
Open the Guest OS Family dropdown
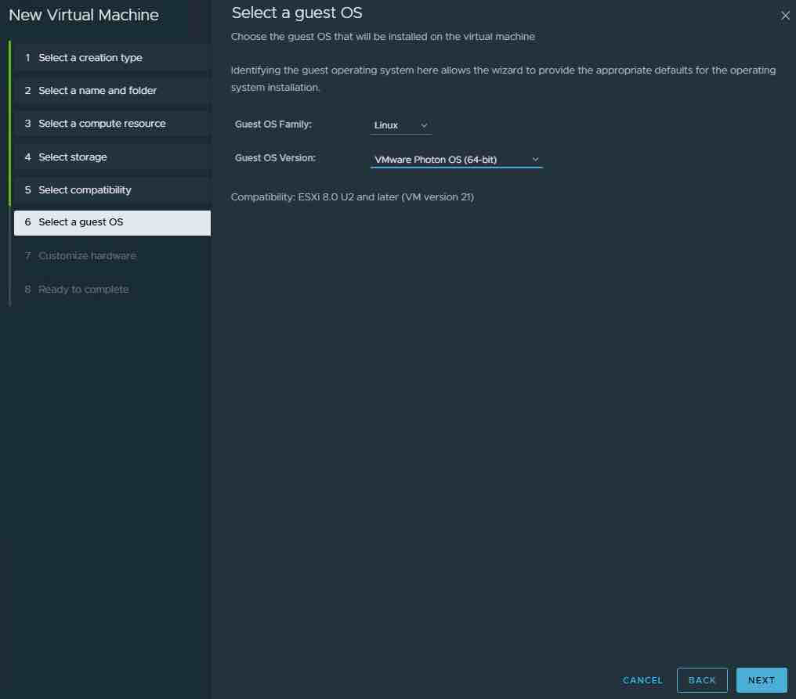click(401, 125)
